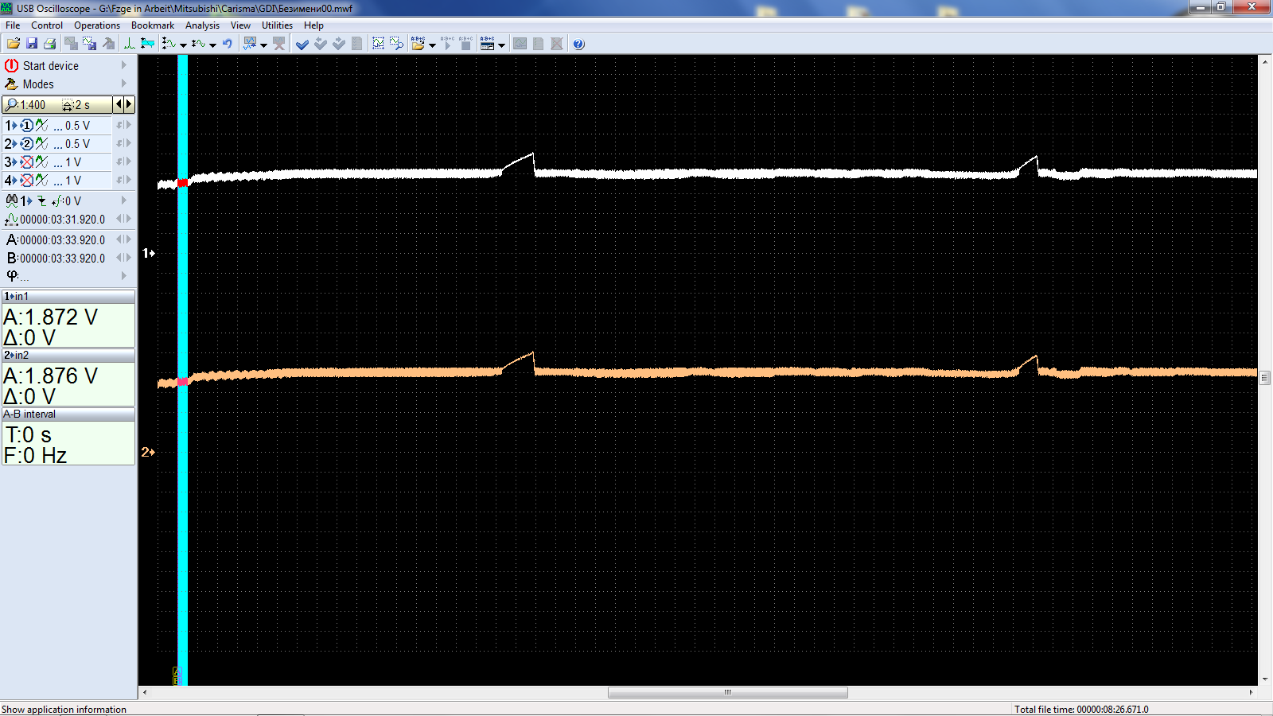
Task: Expand the phase (φ) row arrow
Action: click(124, 276)
